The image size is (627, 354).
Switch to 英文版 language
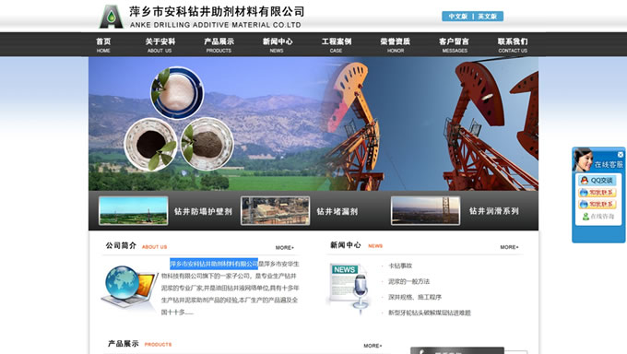[x=488, y=17]
